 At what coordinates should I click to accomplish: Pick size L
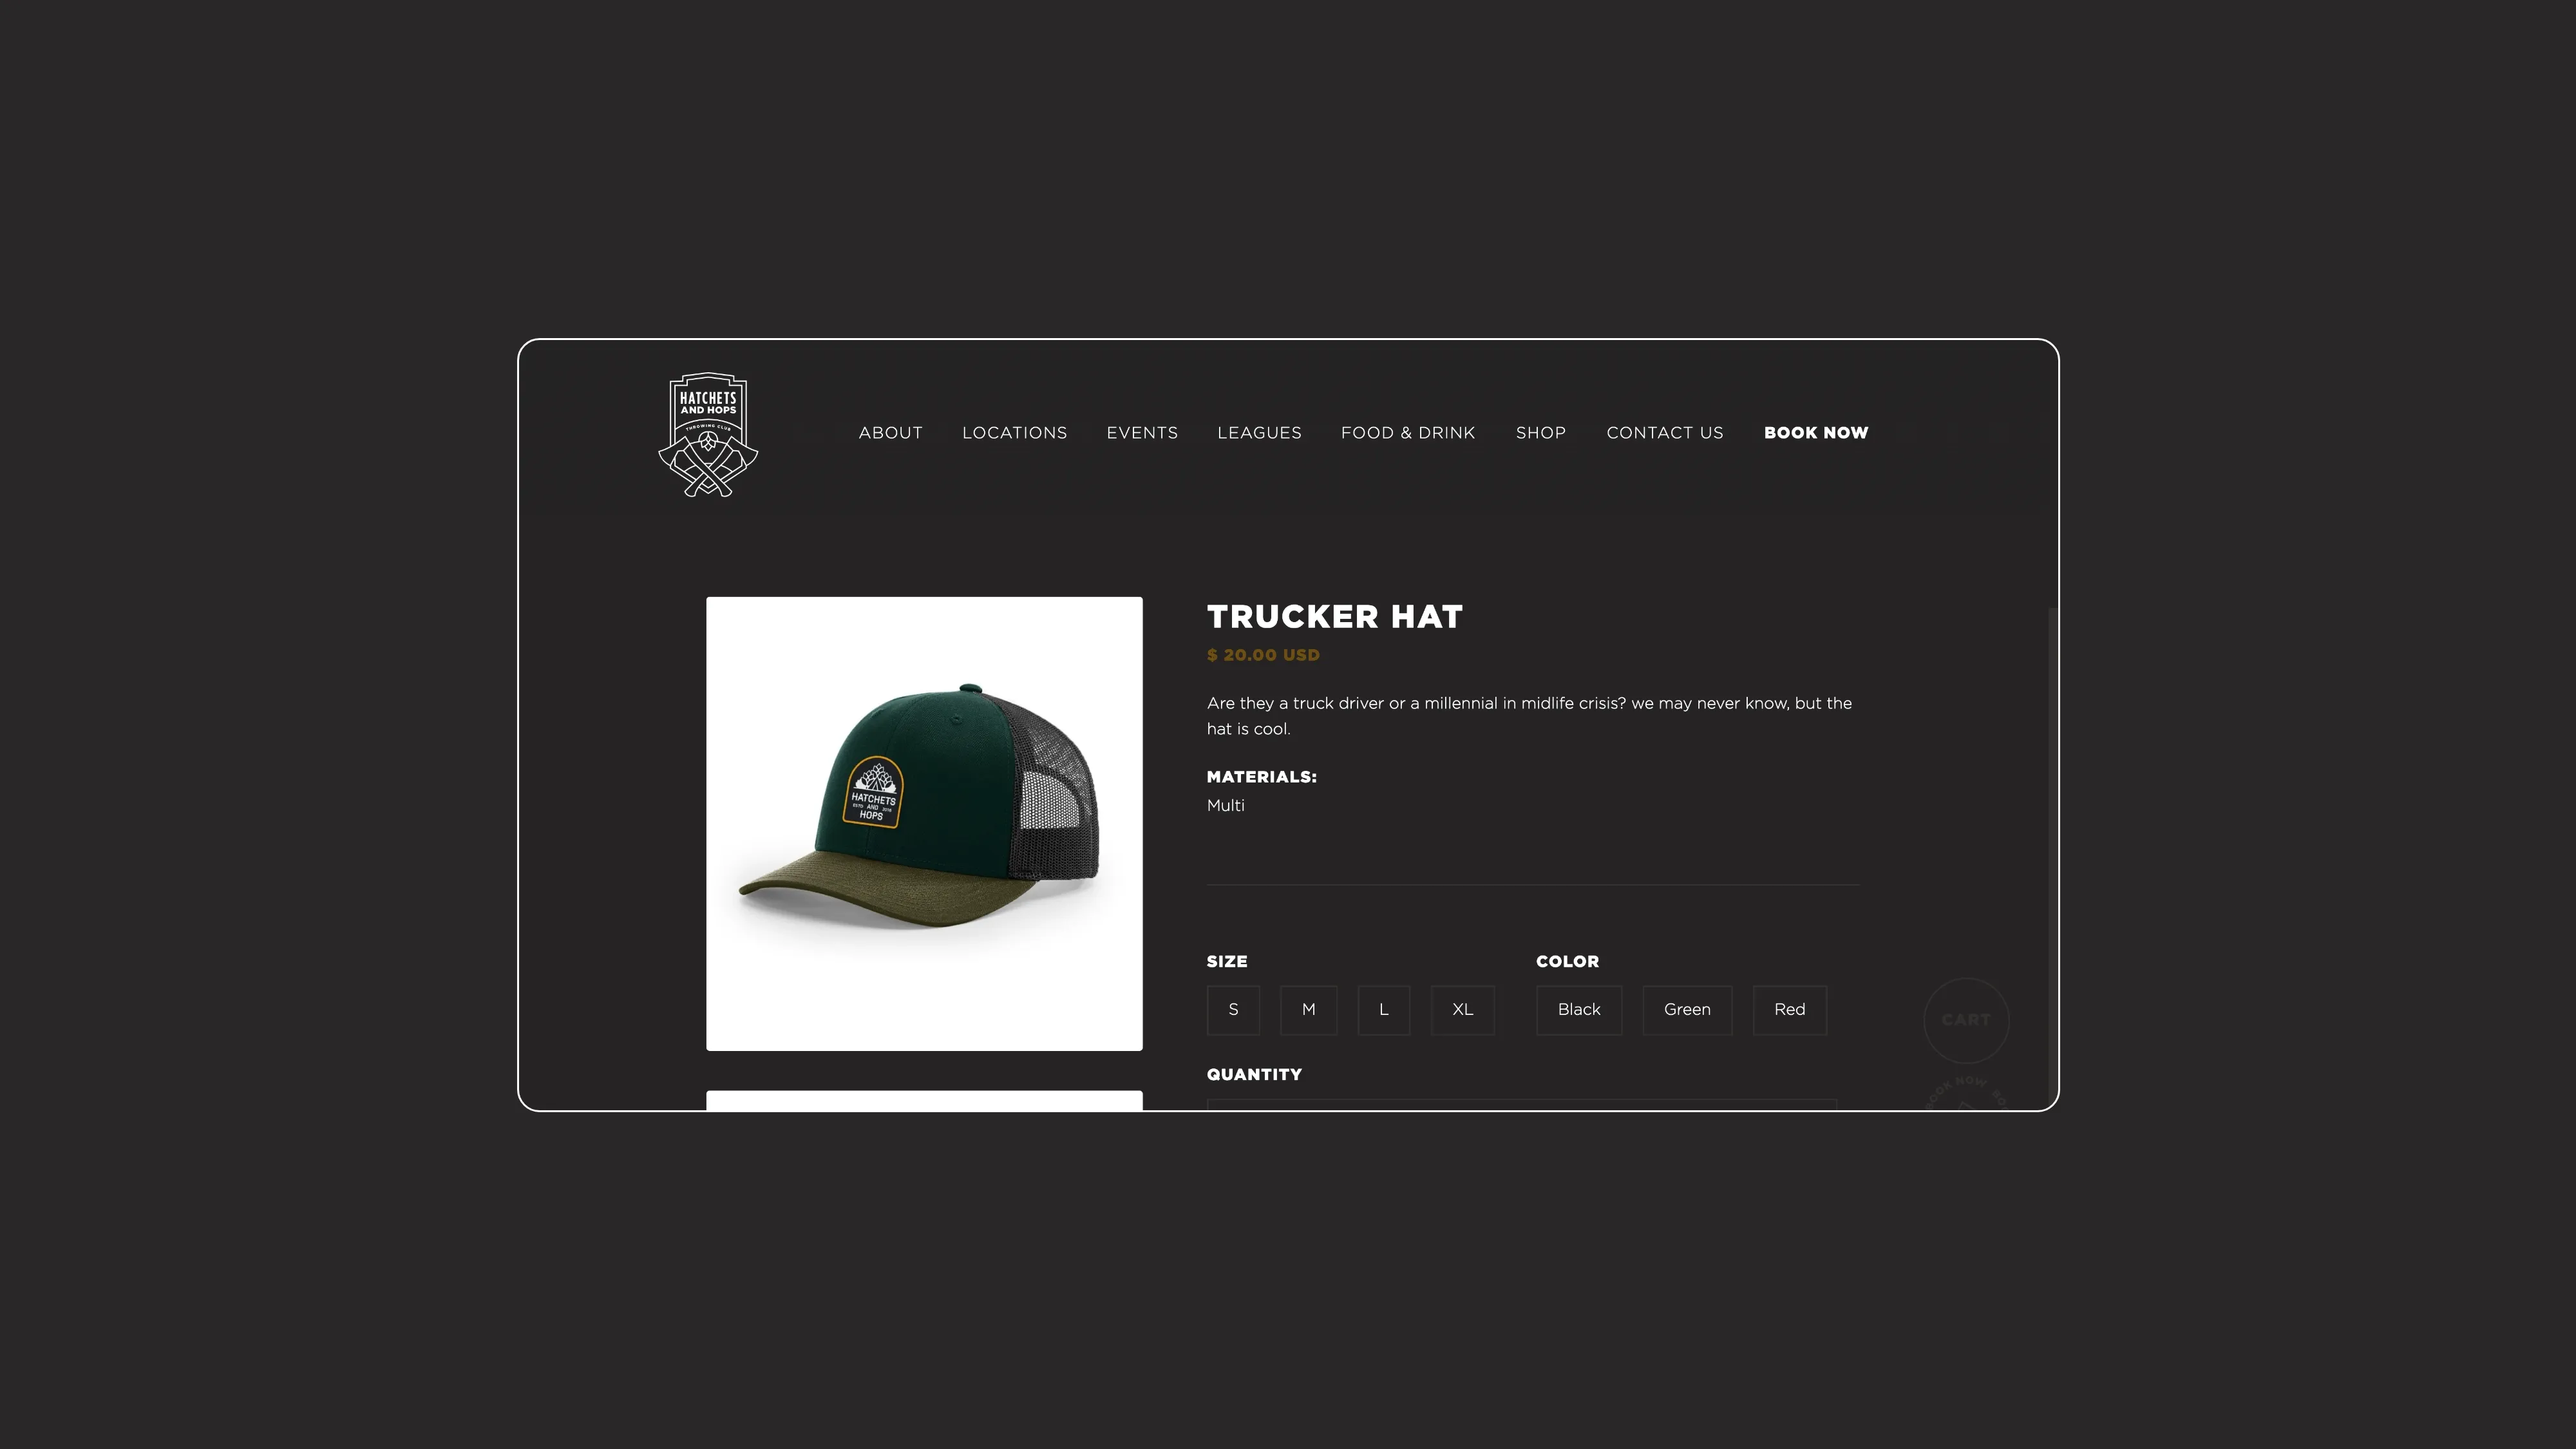(1384, 1010)
